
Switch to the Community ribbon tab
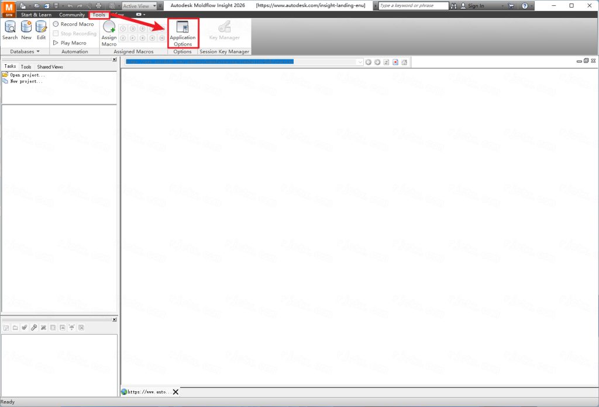[x=72, y=15]
